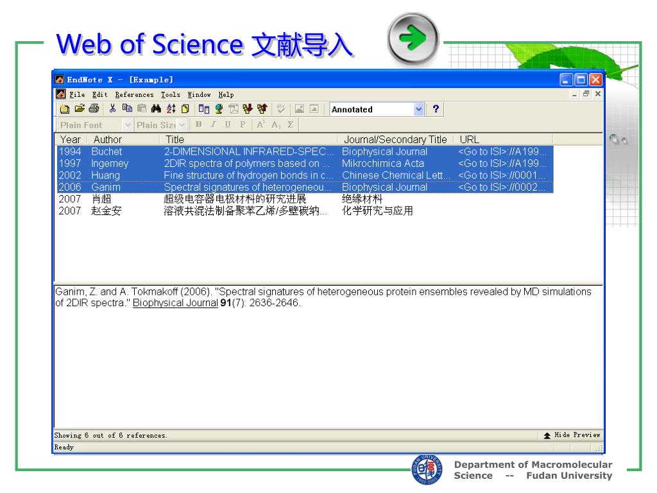The height and width of the screenshot is (493, 657).
Task: Click the Ganim row's Go to ISI URL
Action: coord(502,187)
